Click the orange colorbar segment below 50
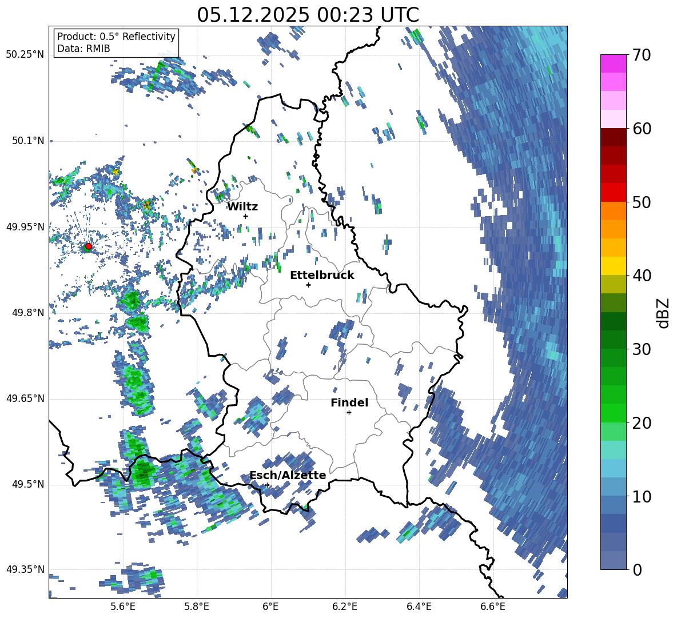This screenshot has height=618, width=677. coord(613,211)
